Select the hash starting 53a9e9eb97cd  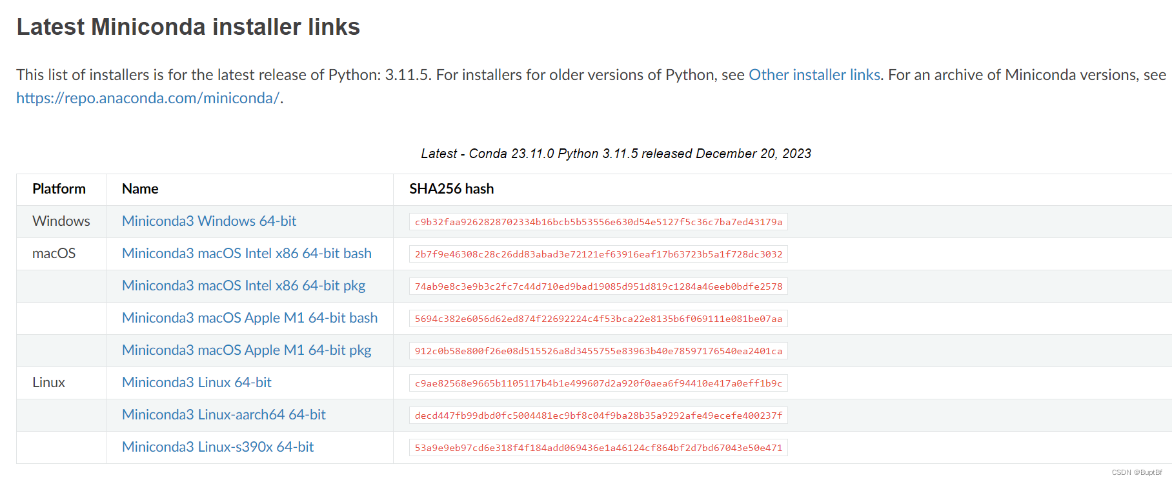tap(598, 448)
